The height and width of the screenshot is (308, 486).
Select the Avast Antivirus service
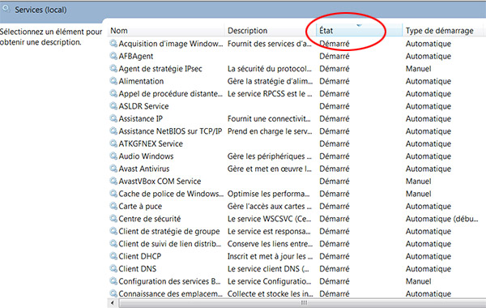[x=144, y=169]
